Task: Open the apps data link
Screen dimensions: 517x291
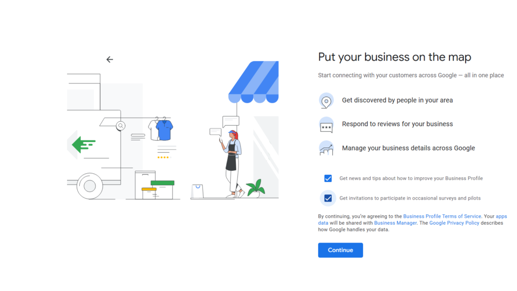Action: (501, 216)
